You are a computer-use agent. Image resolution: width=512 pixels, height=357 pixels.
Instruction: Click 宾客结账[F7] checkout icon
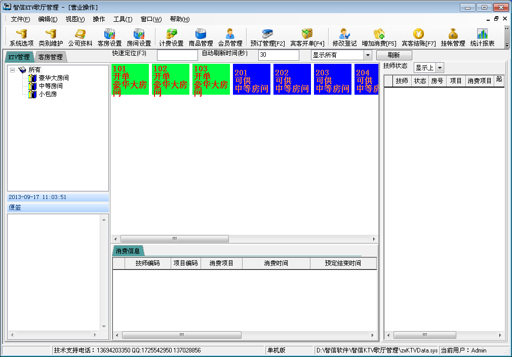coord(418,37)
